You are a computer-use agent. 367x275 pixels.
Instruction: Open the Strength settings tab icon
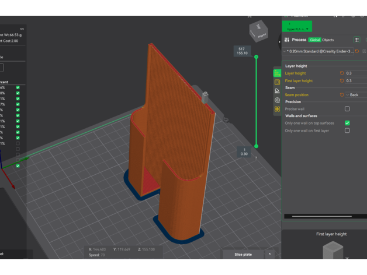coord(277,82)
